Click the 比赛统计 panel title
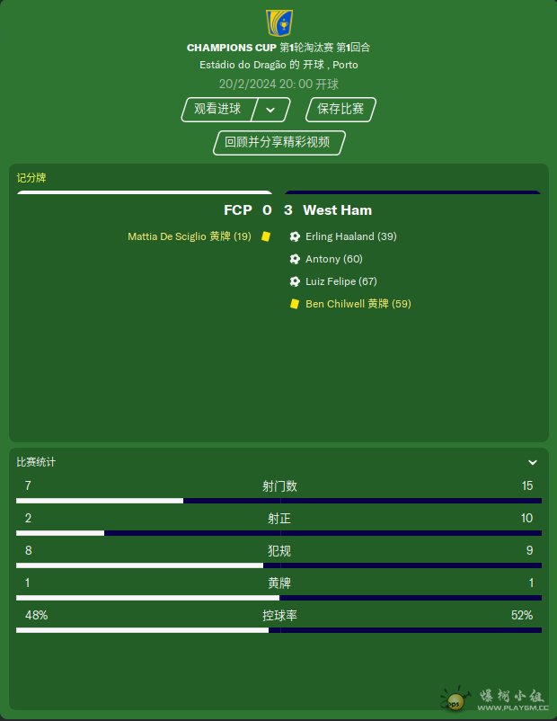This screenshot has width=557, height=721. pos(36,462)
